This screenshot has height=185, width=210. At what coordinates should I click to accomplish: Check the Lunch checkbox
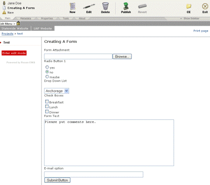[47, 106]
